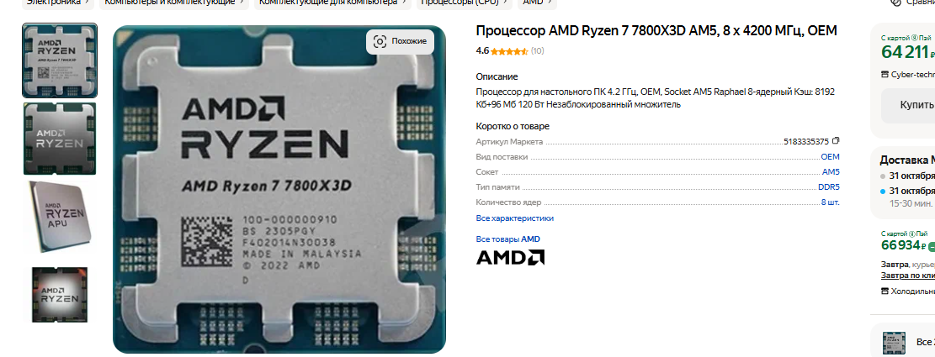The image size is (935, 357).
Task: Open the AMD brand logo
Action: pyautogui.click(x=510, y=257)
